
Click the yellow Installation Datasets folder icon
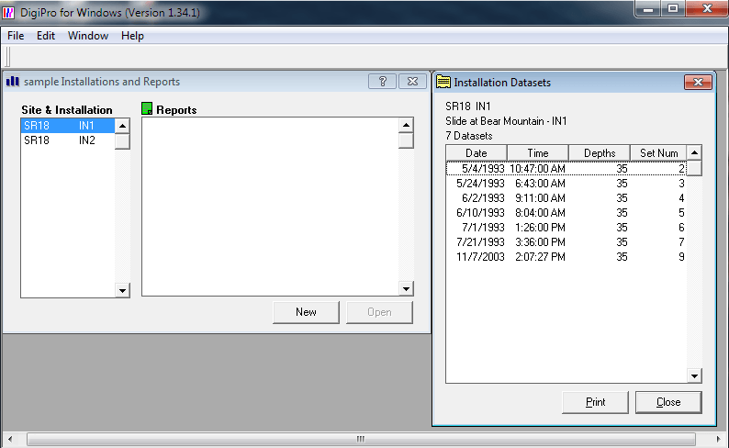coord(443,83)
